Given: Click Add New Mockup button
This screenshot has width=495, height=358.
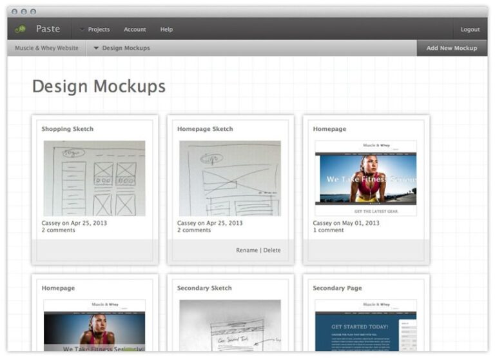Looking at the screenshot, I should click(452, 48).
